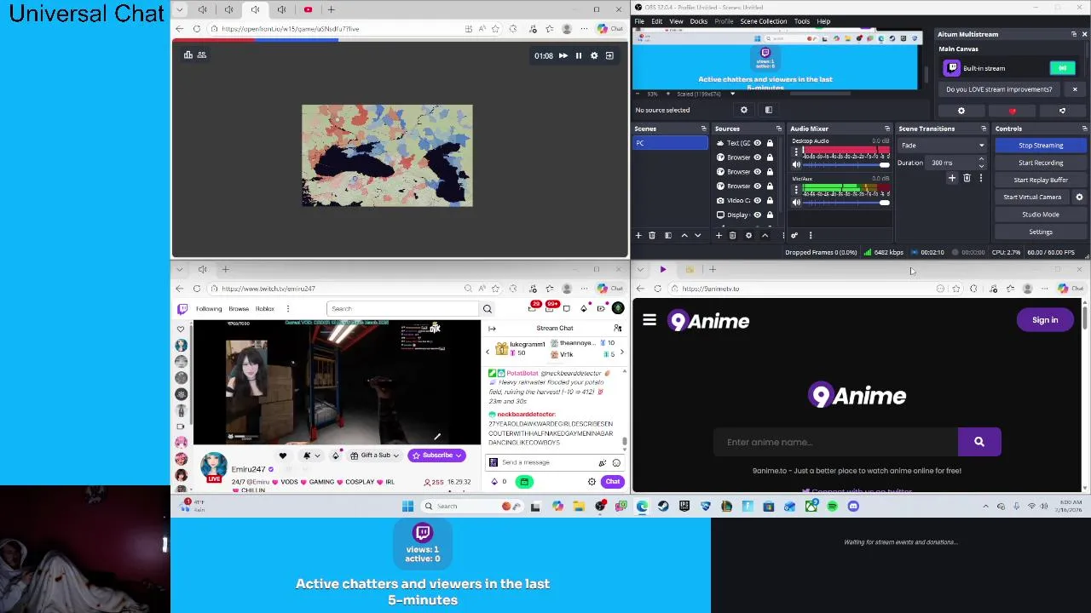Open 9Anime hamburger menu
This screenshot has height=613, width=1091.
click(649, 320)
